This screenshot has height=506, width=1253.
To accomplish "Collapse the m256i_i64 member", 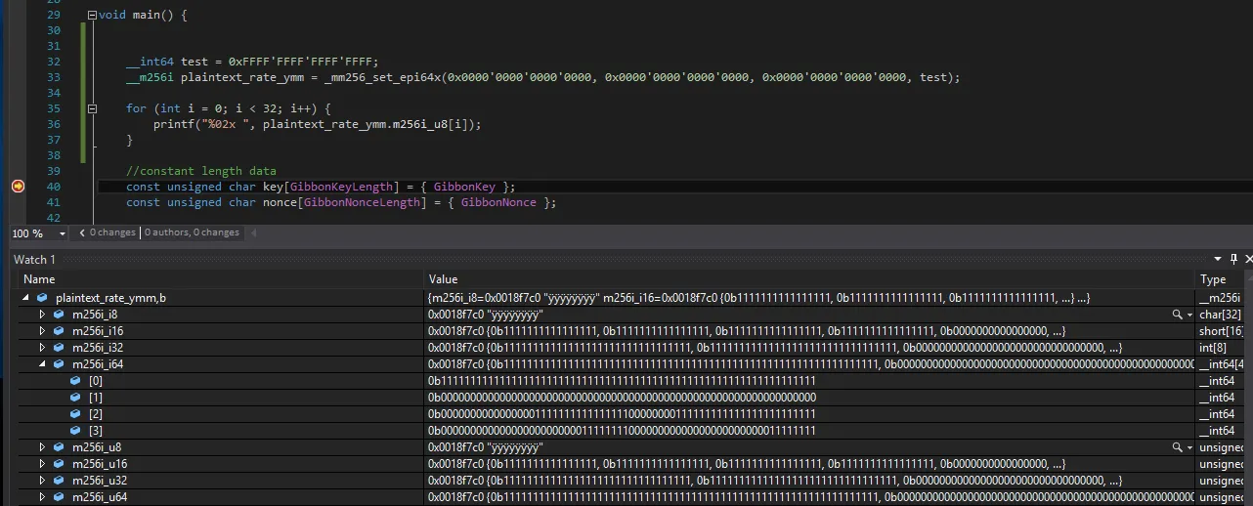I will point(42,364).
